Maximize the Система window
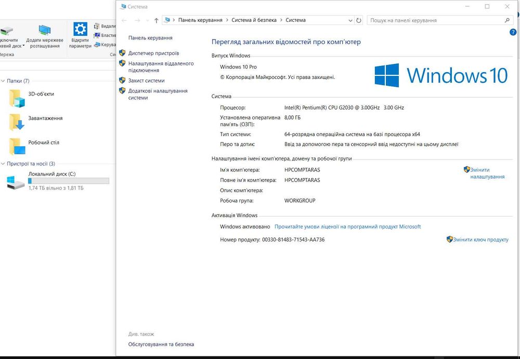 487,6
